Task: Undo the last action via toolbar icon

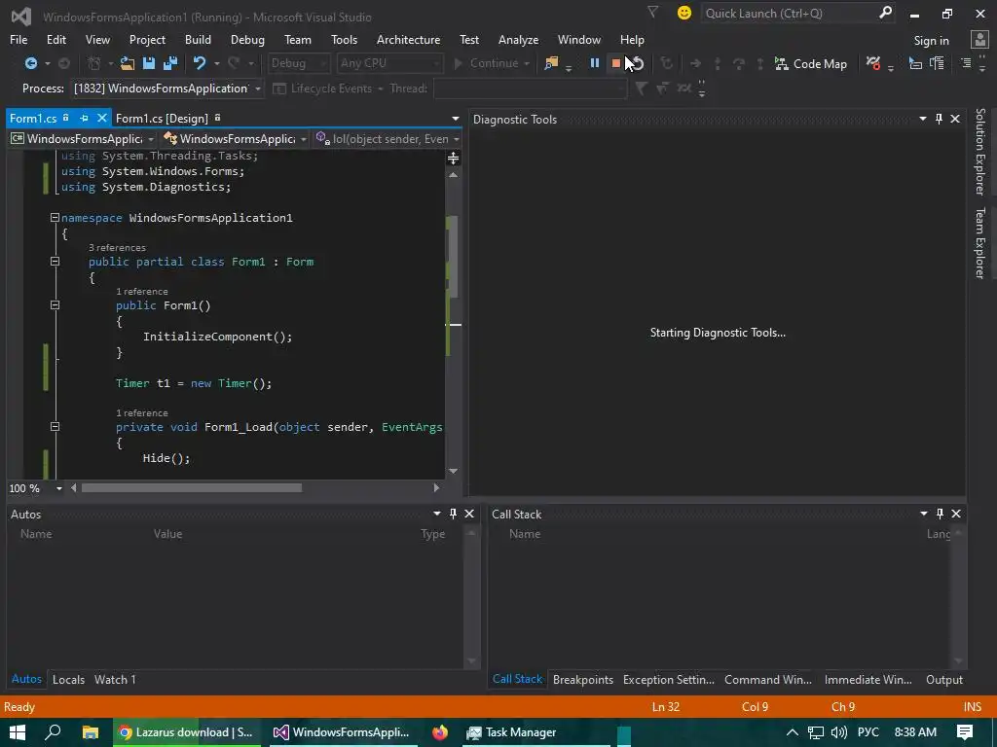Action: point(200,63)
